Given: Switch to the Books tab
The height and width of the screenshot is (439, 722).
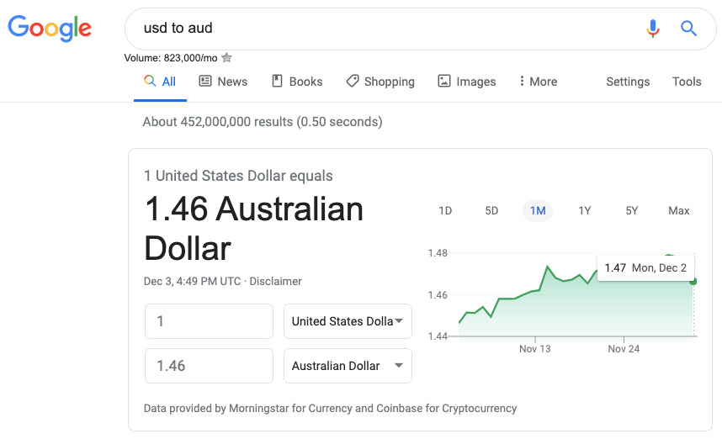Looking at the screenshot, I should pyautogui.click(x=297, y=82).
